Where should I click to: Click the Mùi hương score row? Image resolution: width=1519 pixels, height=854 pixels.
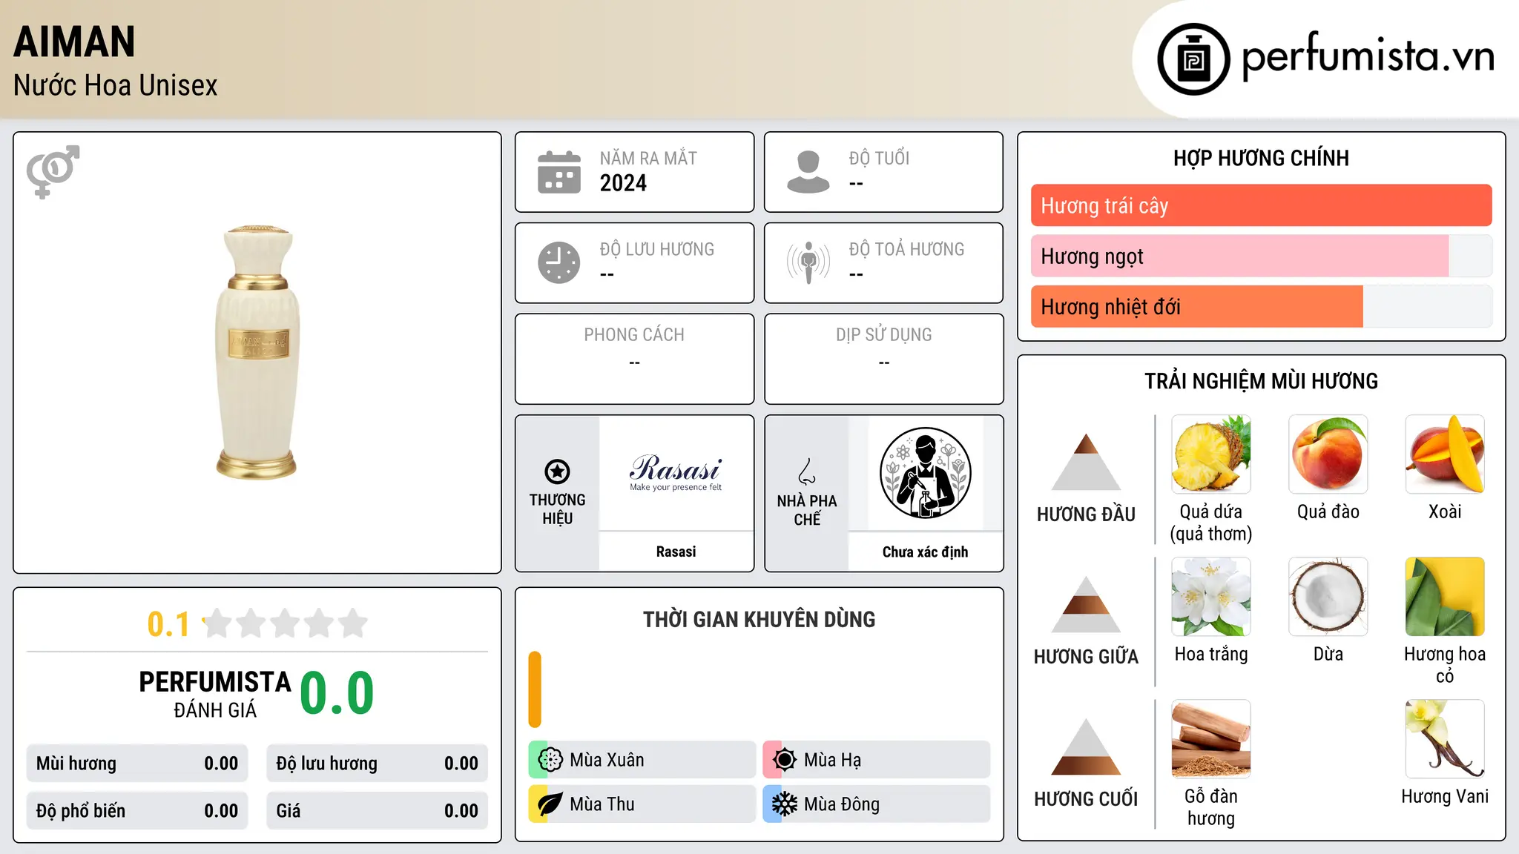[137, 764]
